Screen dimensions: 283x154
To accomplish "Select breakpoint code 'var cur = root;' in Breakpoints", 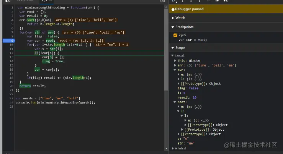I will 193,40.
